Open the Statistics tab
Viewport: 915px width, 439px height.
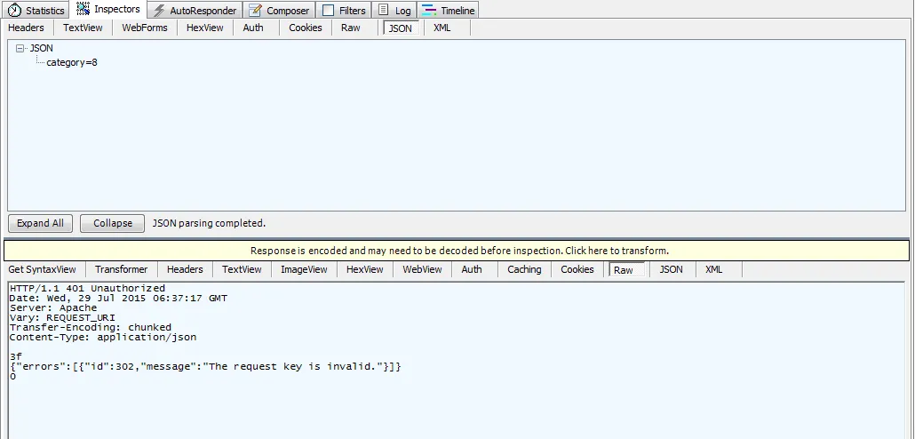36,11
